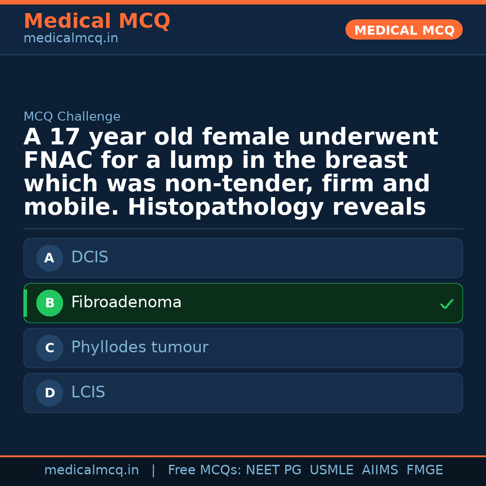Click the question text about 17 year old female

(230, 172)
